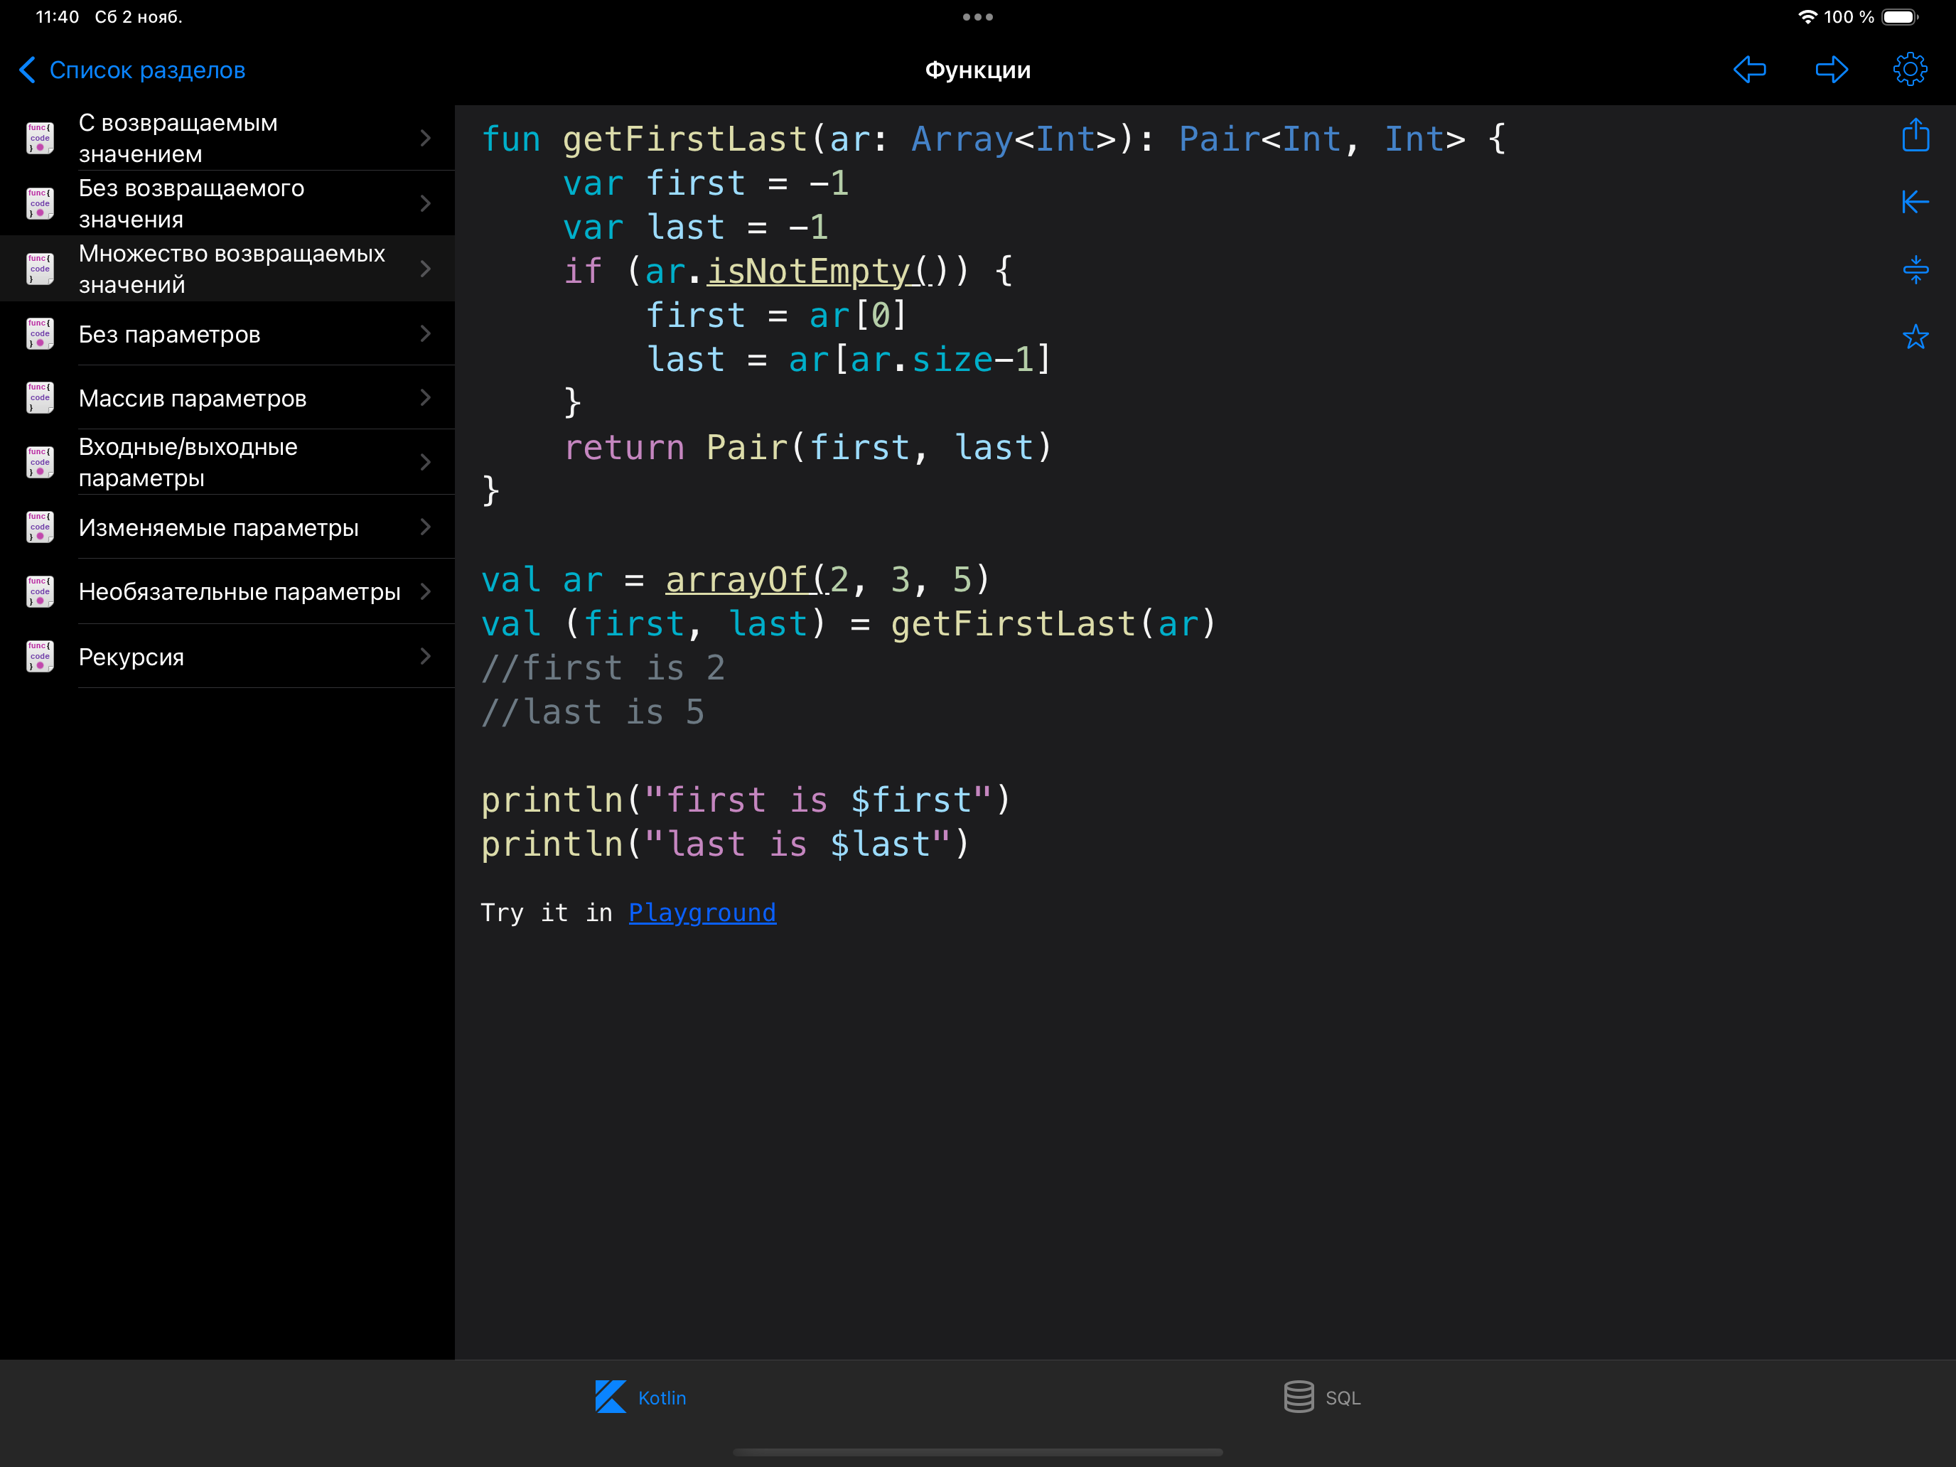Viewport: 1956px width, 1467px height.
Task: Tap chevron next to 'Изменяемые параметры'
Action: [425, 527]
